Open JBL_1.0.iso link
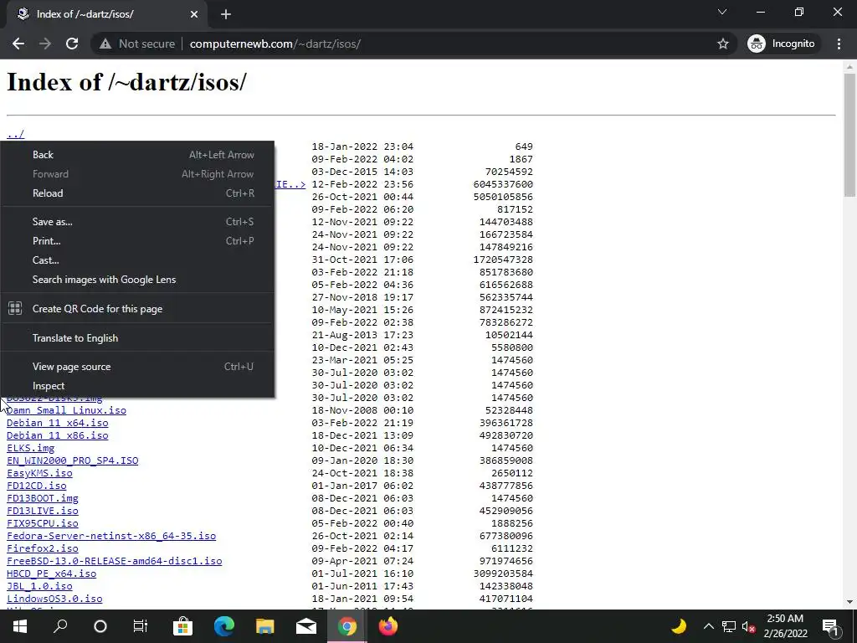The width and height of the screenshot is (857, 643). pos(39,586)
